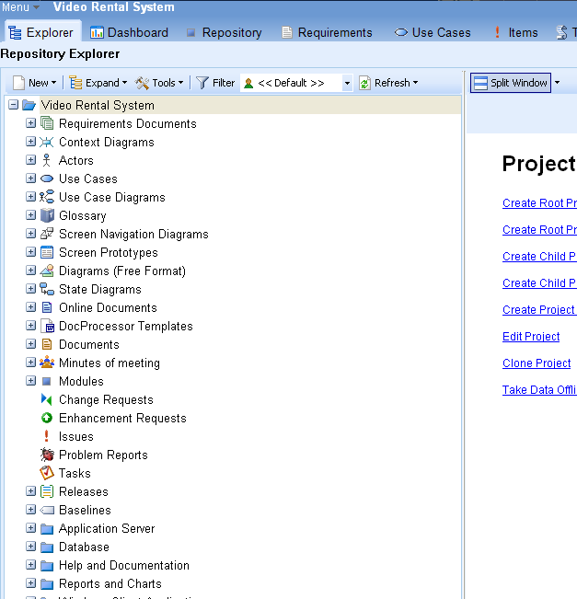
Task: Click the Create Project link
Action: (539, 309)
